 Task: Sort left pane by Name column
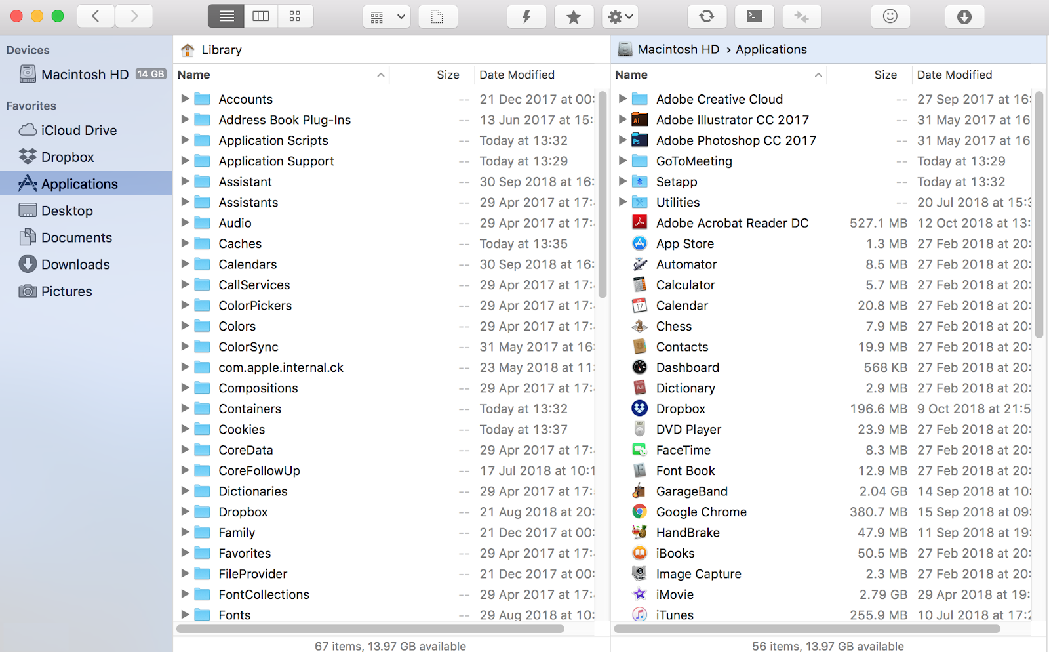[x=281, y=75]
